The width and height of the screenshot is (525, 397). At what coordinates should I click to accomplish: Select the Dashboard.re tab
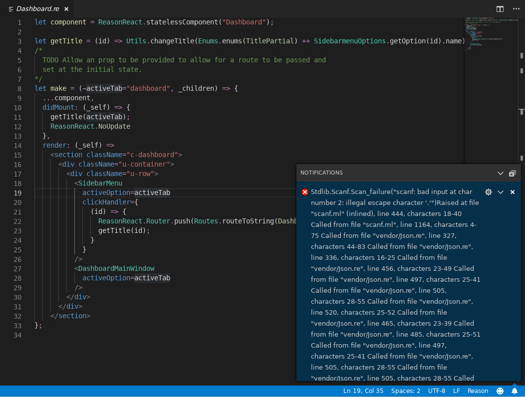click(x=37, y=8)
